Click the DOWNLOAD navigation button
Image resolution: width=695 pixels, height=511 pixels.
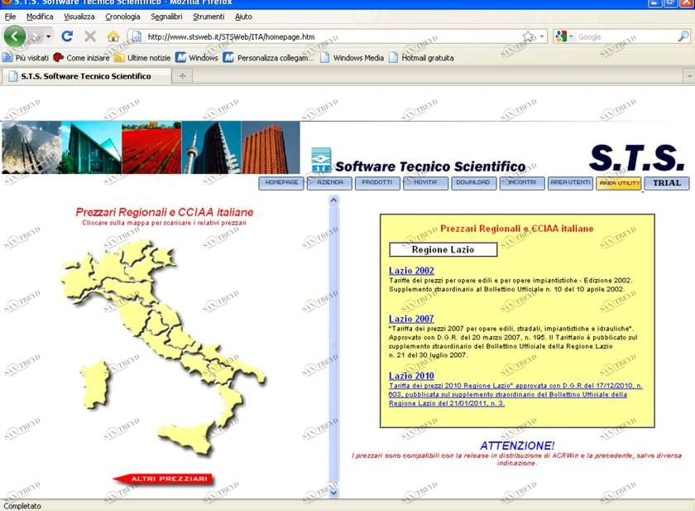473,183
